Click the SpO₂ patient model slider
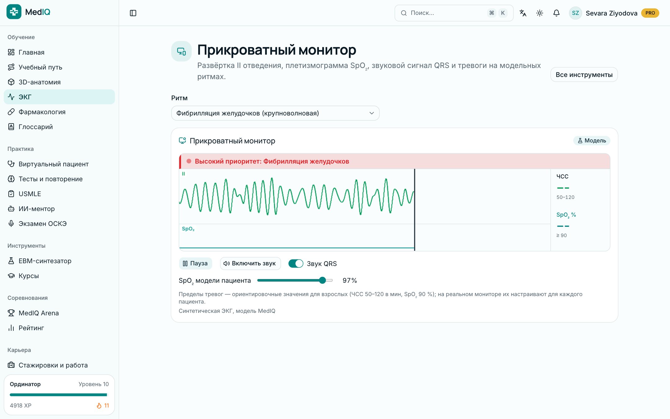The width and height of the screenshot is (670, 419). click(295, 281)
